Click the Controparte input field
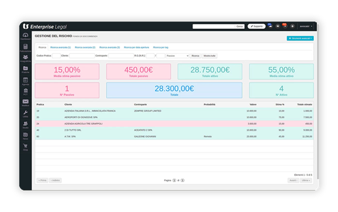 pyautogui.click(x=121, y=56)
